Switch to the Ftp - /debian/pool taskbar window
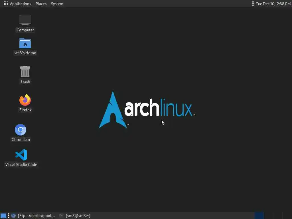This screenshot has width=292, height=219. pos(33,216)
